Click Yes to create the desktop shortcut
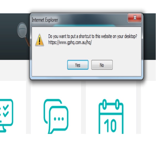The image size is (156, 146). click(x=78, y=65)
